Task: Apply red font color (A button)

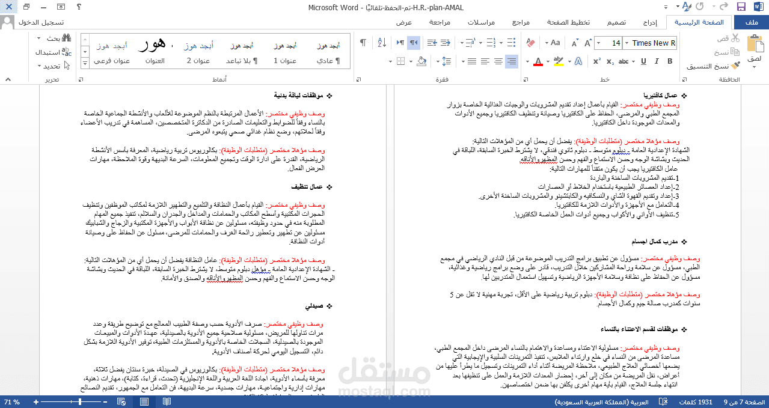Action: click(x=538, y=61)
